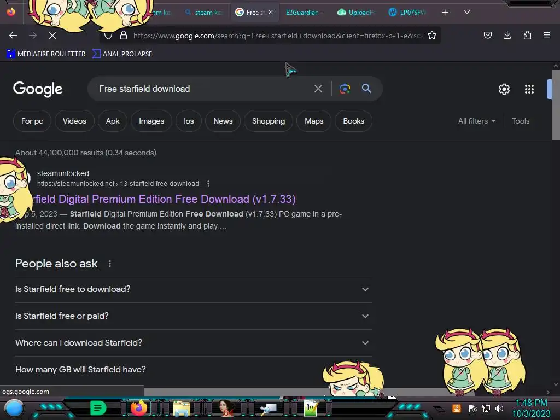Viewport: 560px width, 420px height.
Task: Switch to the E2Guardian tab
Action: pyautogui.click(x=304, y=13)
